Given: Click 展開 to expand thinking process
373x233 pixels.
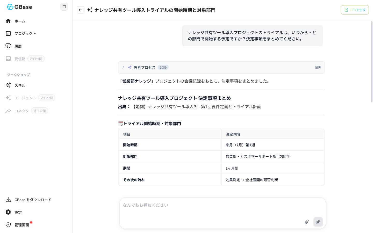Looking at the screenshot, I should [318, 67].
